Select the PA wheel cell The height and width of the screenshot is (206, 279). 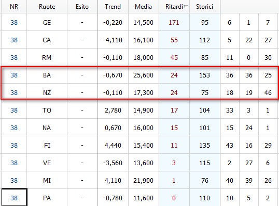pos(47,198)
